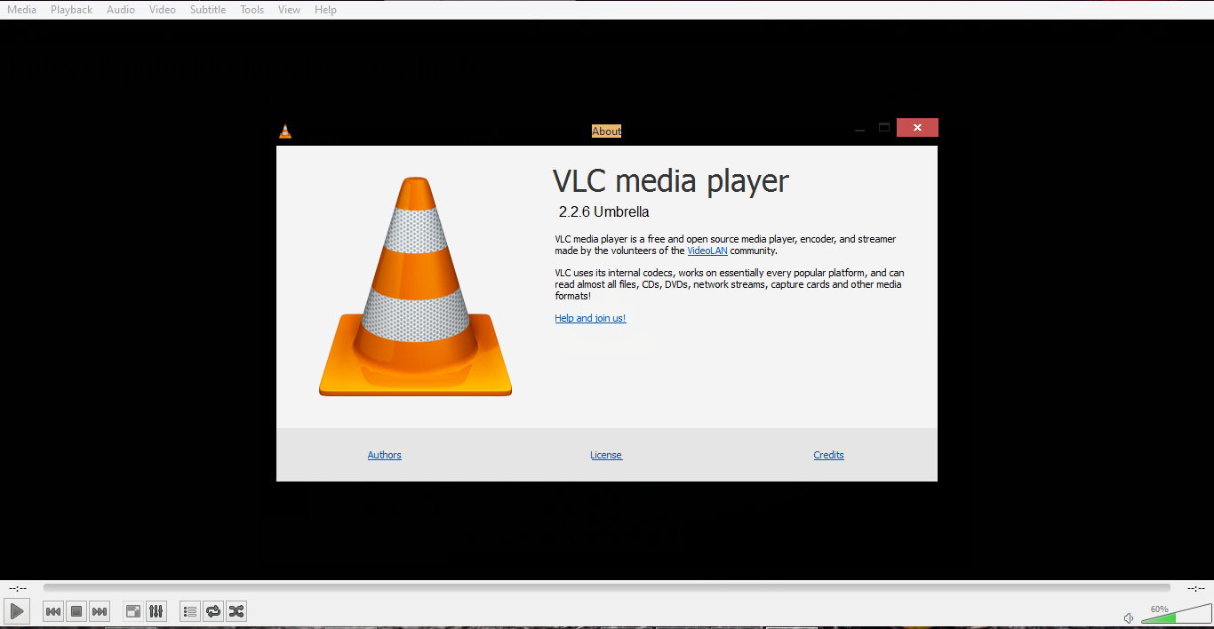Image resolution: width=1214 pixels, height=629 pixels.
Task: Open the Help menu
Action: [x=325, y=10]
